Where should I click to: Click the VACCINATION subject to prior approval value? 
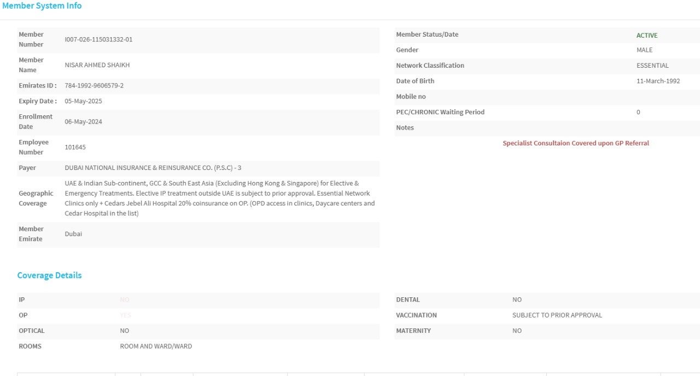[x=557, y=315]
